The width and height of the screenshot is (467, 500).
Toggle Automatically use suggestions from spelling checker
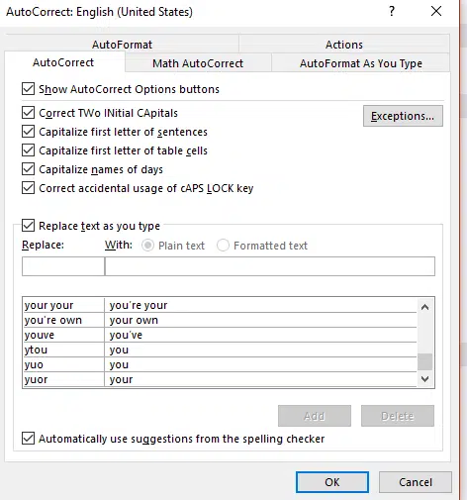pos(28,439)
